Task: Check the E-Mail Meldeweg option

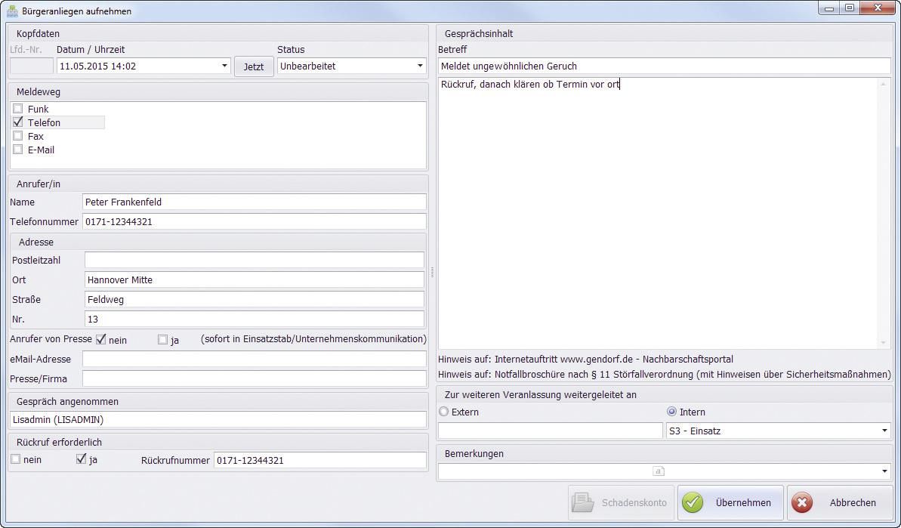Action: (x=18, y=150)
